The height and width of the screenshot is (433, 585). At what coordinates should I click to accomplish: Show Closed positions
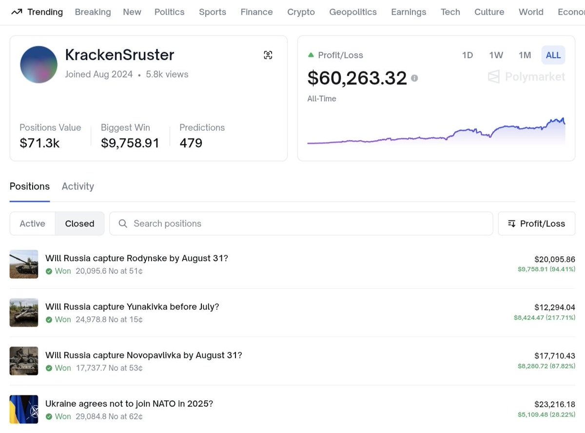pyautogui.click(x=79, y=224)
